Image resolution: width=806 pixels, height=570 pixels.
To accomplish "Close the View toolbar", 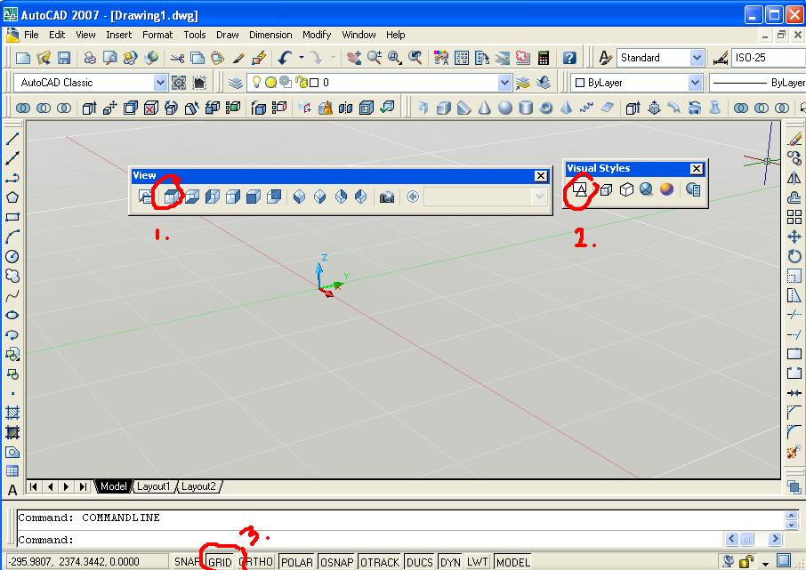I will click(541, 176).
